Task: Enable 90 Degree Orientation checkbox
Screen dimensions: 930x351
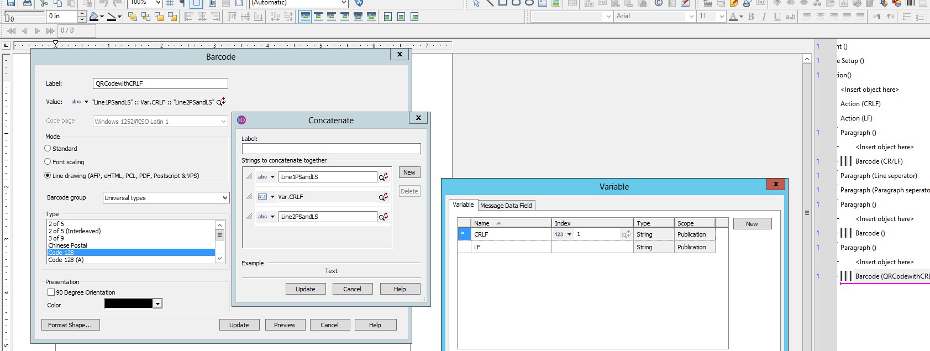Action: tap(51, 292)
